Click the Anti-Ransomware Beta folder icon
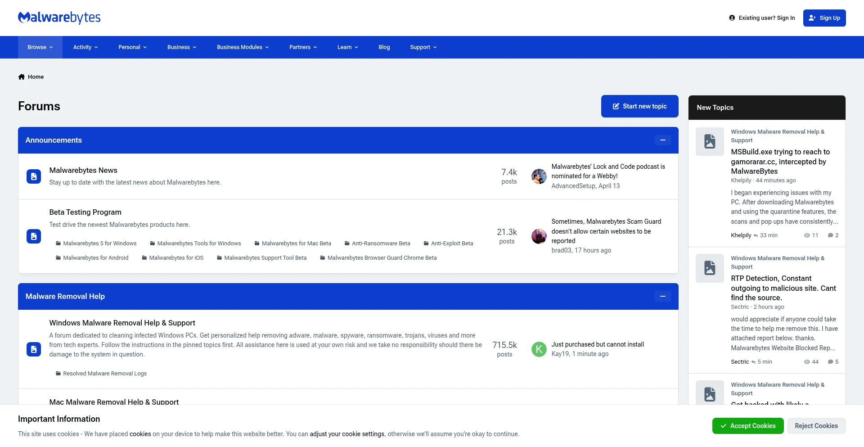The image size is (864, 447). tap(347, 244)
